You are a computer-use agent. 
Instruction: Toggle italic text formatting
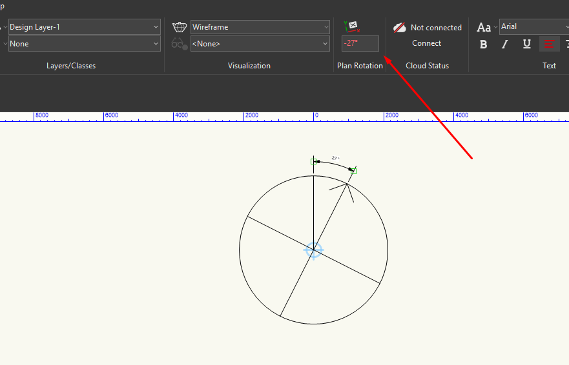point(505,44)
